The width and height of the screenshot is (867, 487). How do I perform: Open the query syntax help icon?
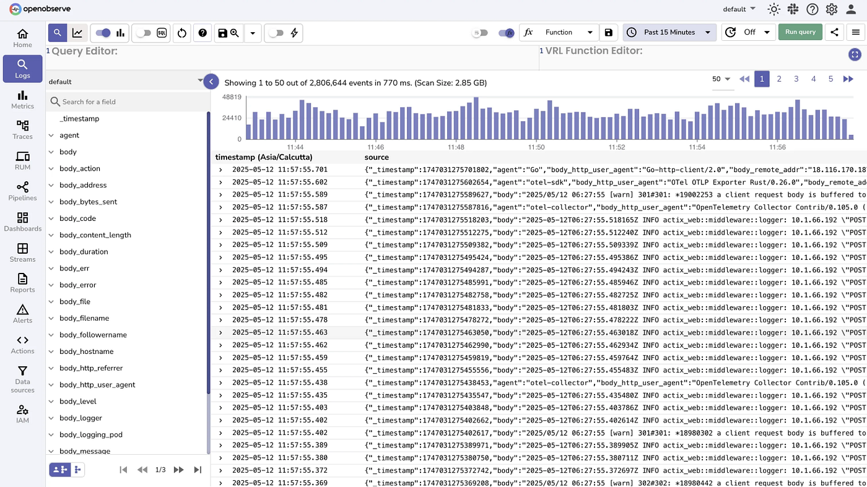[x=202, y=33]
